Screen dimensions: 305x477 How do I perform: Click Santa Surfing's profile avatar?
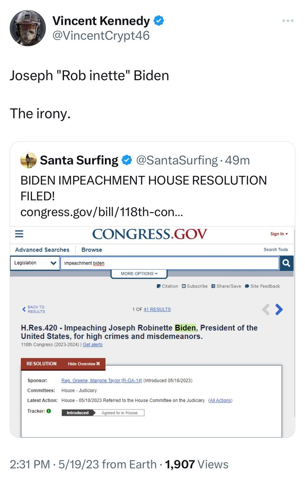click(x=28, y=160)
